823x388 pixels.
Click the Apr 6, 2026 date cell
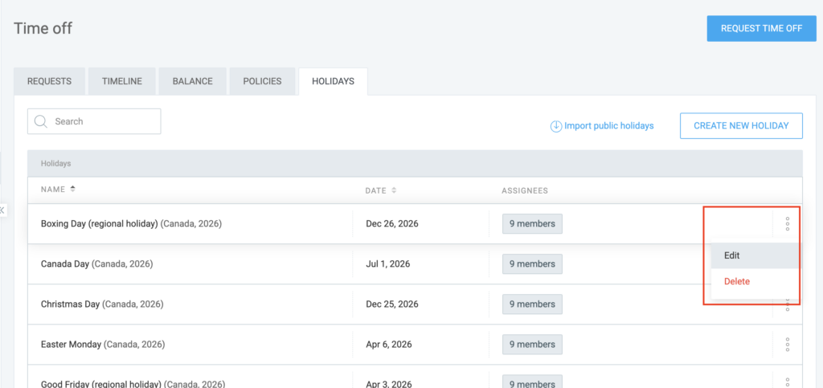tap(389, 345)
